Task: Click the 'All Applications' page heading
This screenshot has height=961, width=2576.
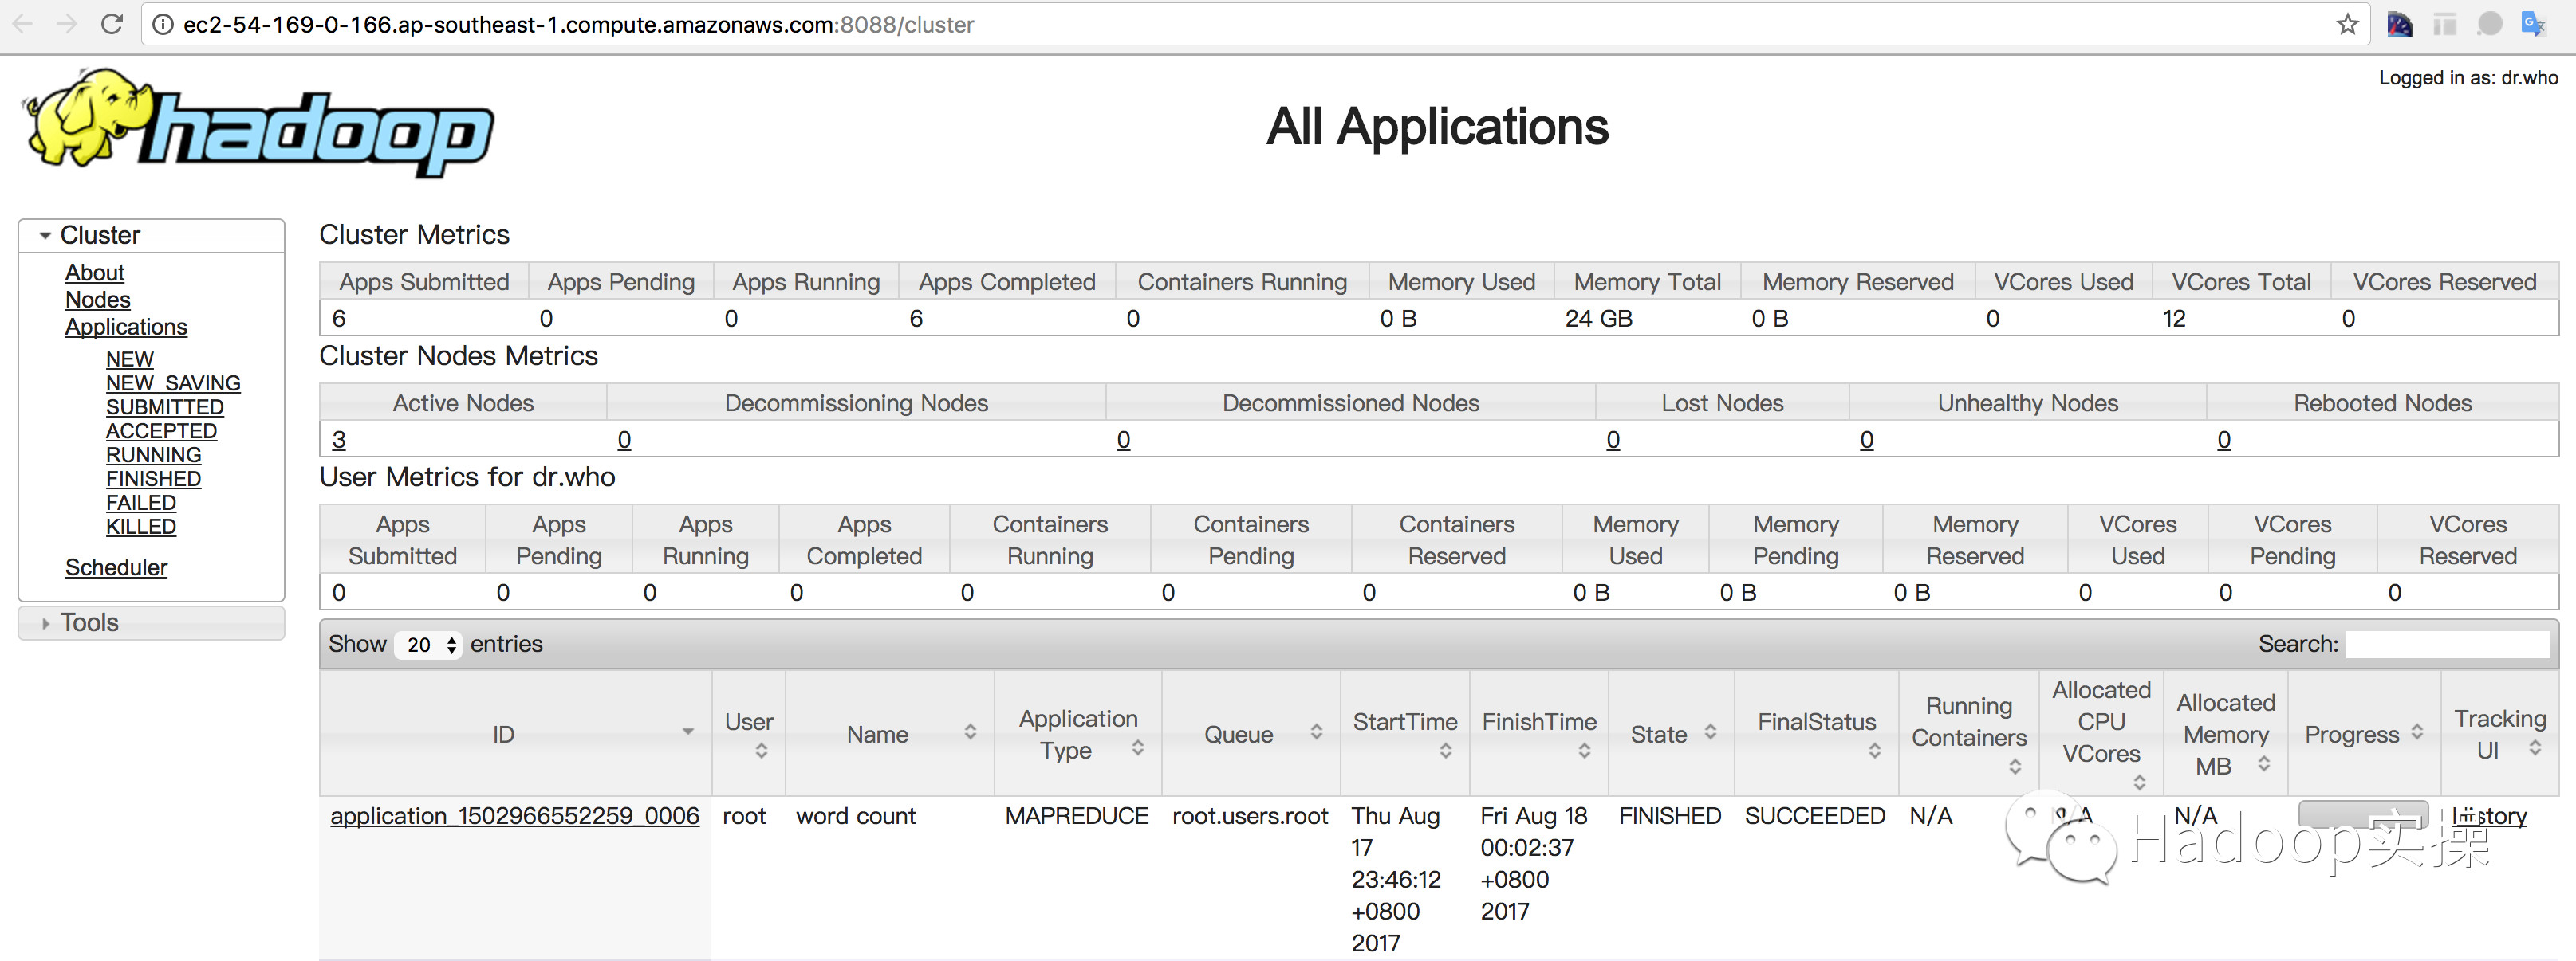Action: point(1437,127)
